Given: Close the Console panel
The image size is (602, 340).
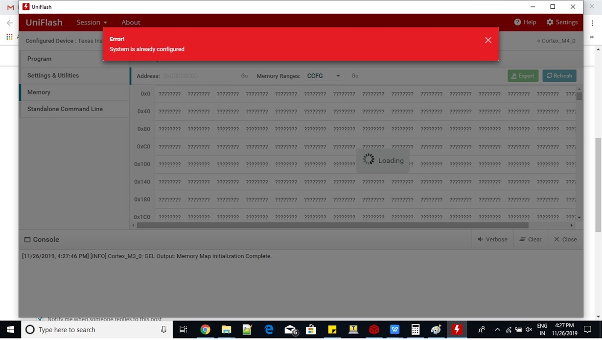Looking at the screenshot, I should 565,239.
